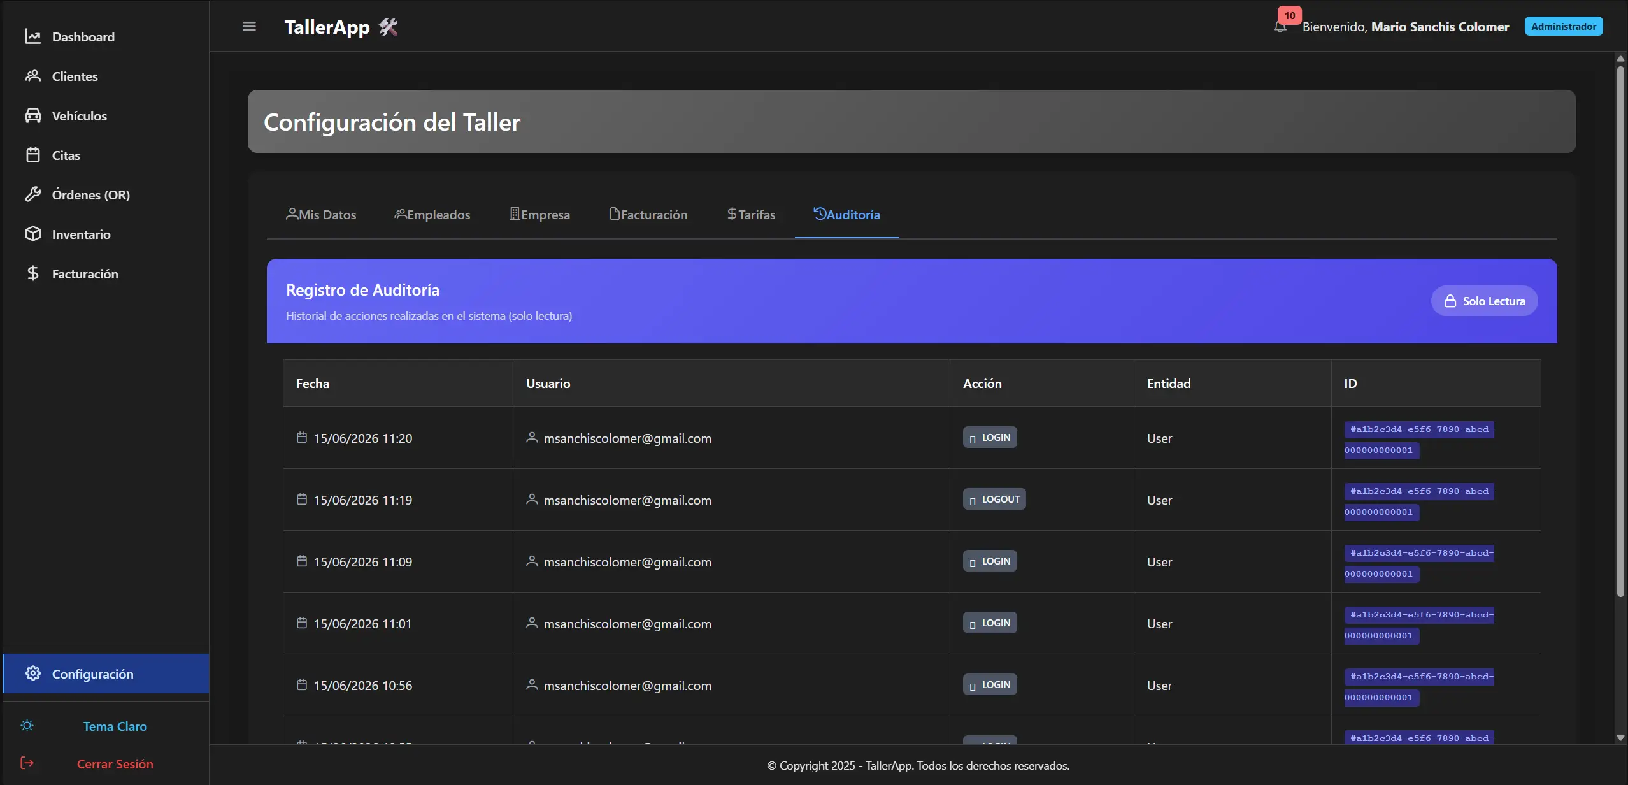Click LOGIN badge in 11:09 row
The width and height of the screenshot is (1628, 785).
click(990, 561)
